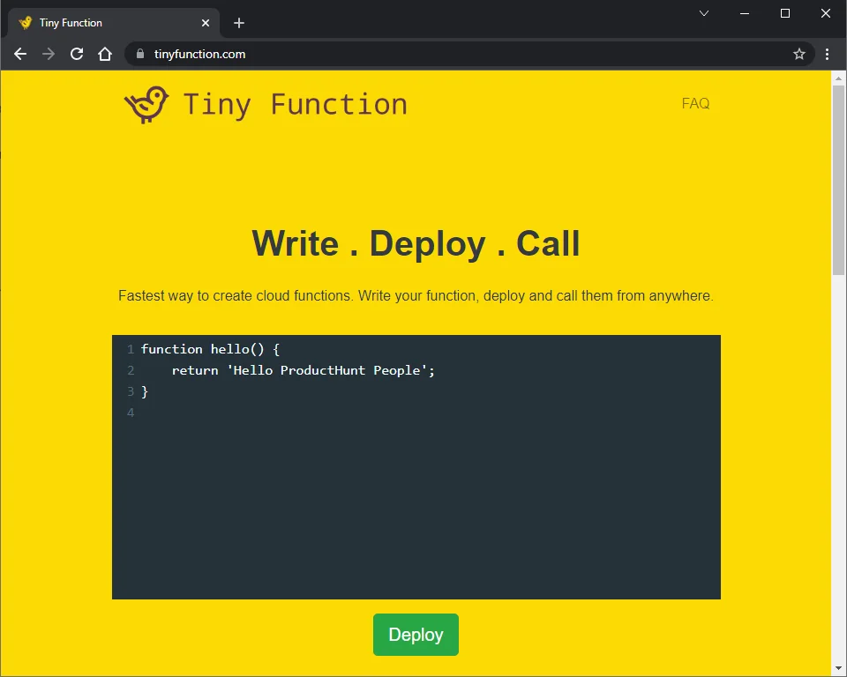Click the browser forward arrow
847x677 pixels.
[x=49, y=54]
